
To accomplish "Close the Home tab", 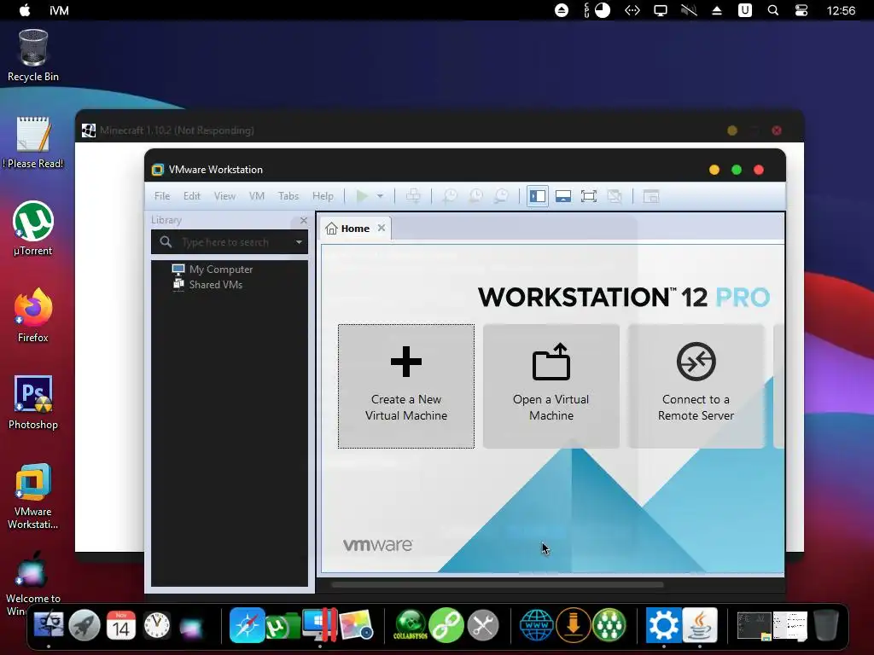I will (382, 228).
